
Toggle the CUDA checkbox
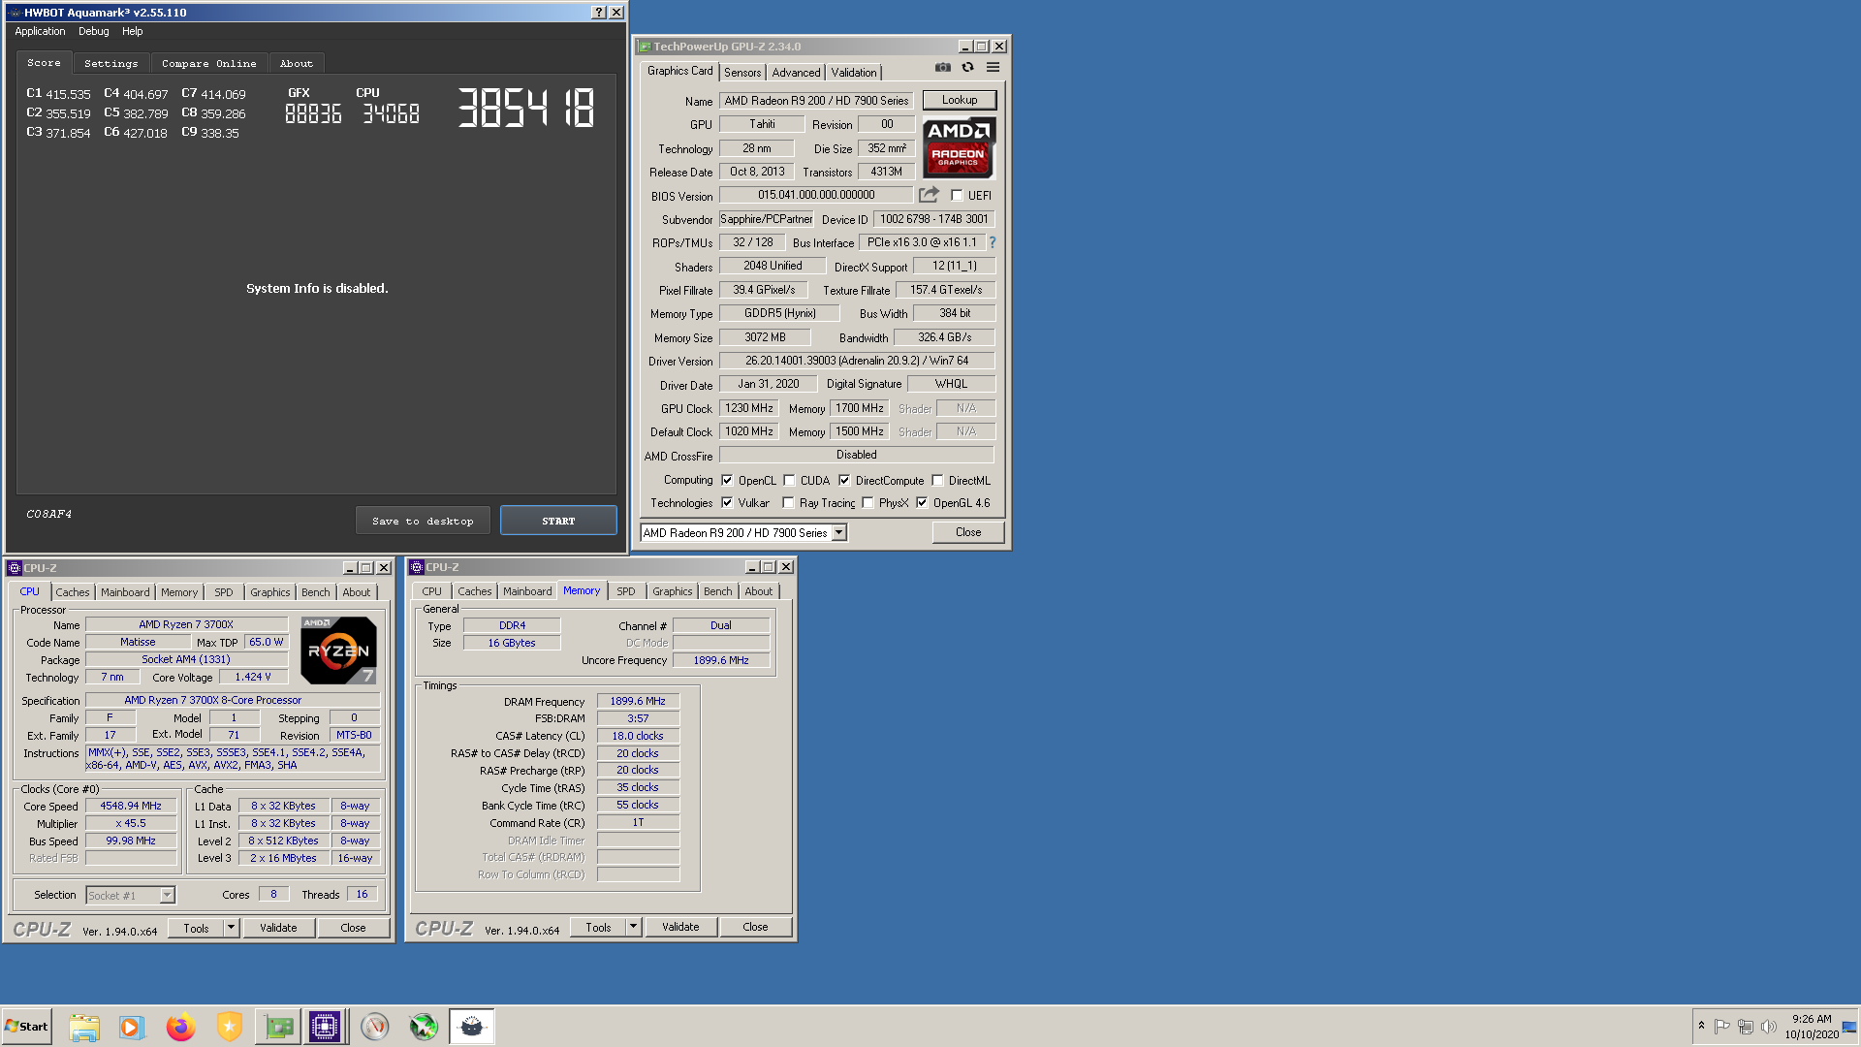(x=789, y=480)
